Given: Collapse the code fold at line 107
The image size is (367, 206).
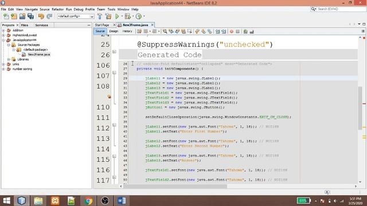Looking at the screenshot, I should click(x=114, y=73).
